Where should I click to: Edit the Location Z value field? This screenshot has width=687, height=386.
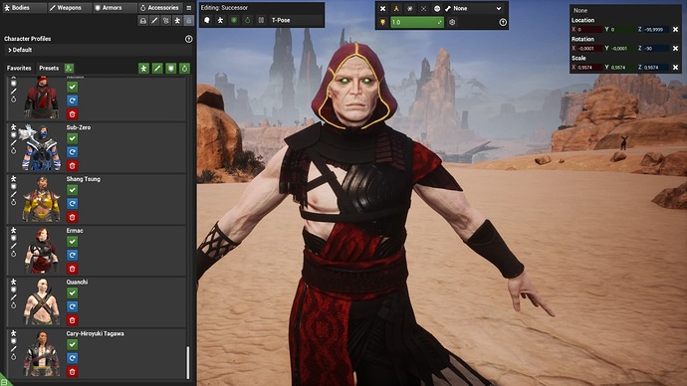coord(656,29)
